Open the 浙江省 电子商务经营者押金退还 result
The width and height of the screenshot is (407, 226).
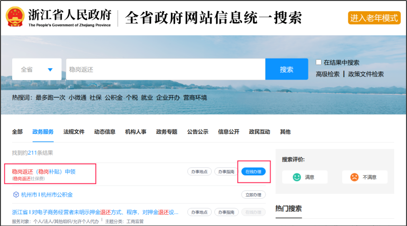click(x=95, y=212)
